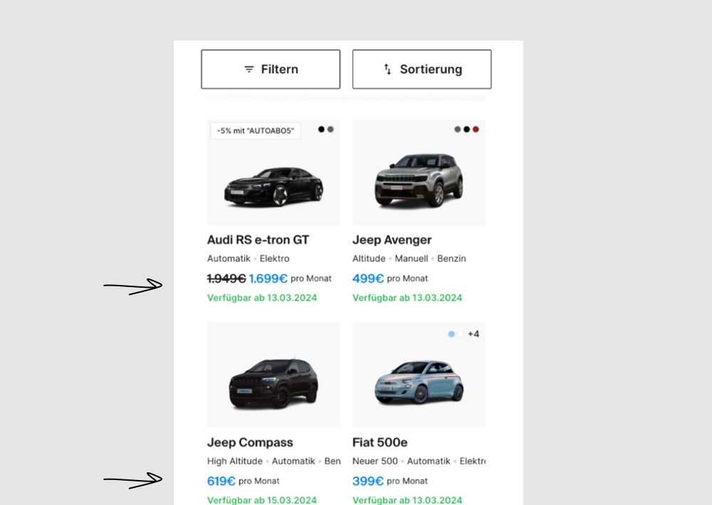
Task: Click the -5% AUTOABO5 discount badge
Action: point(256,131)
